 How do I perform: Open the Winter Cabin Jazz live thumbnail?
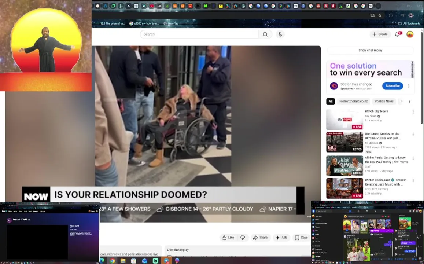click(344, 188)
